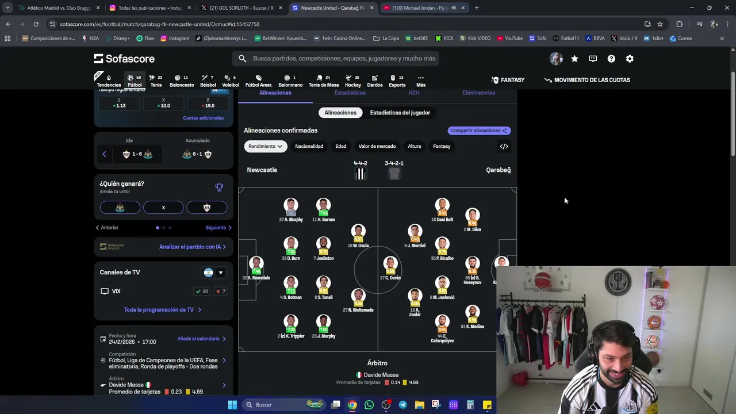Image resolution: width=736 pixels, height=414 pixels.
Task: Select the Tenis de Mesa category
Action: tap(324, 80)
